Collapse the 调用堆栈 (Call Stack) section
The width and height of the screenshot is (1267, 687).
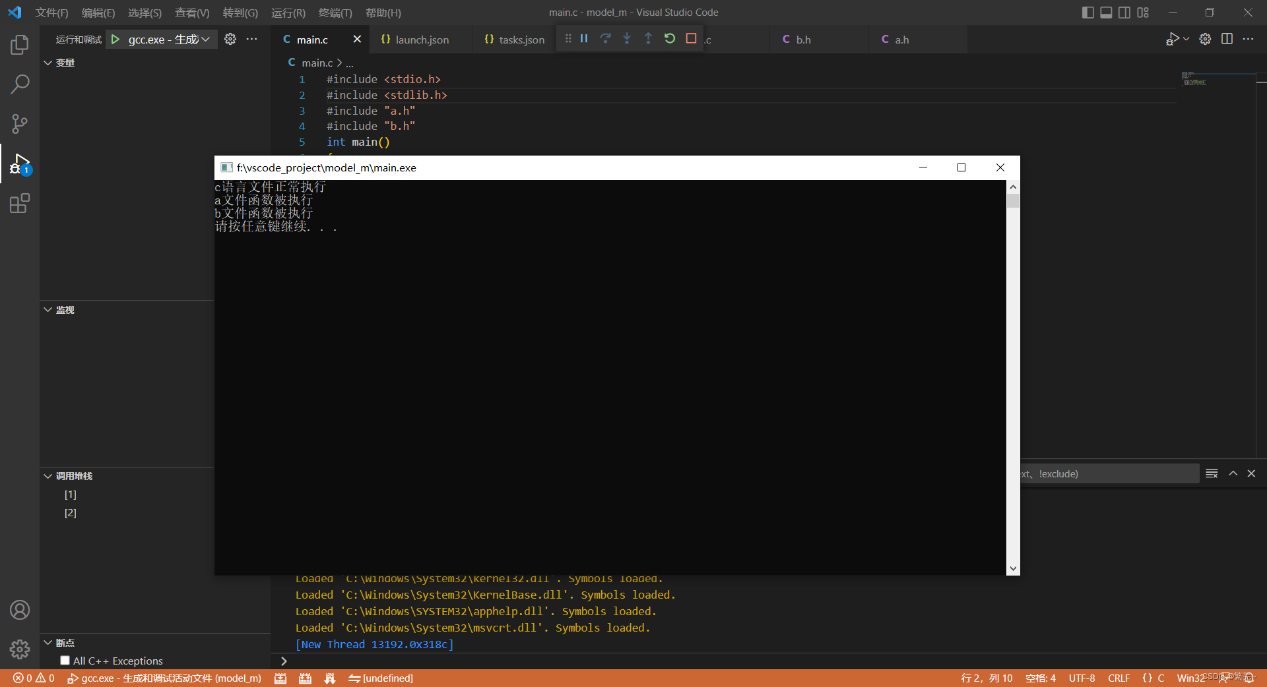(48, 476)
